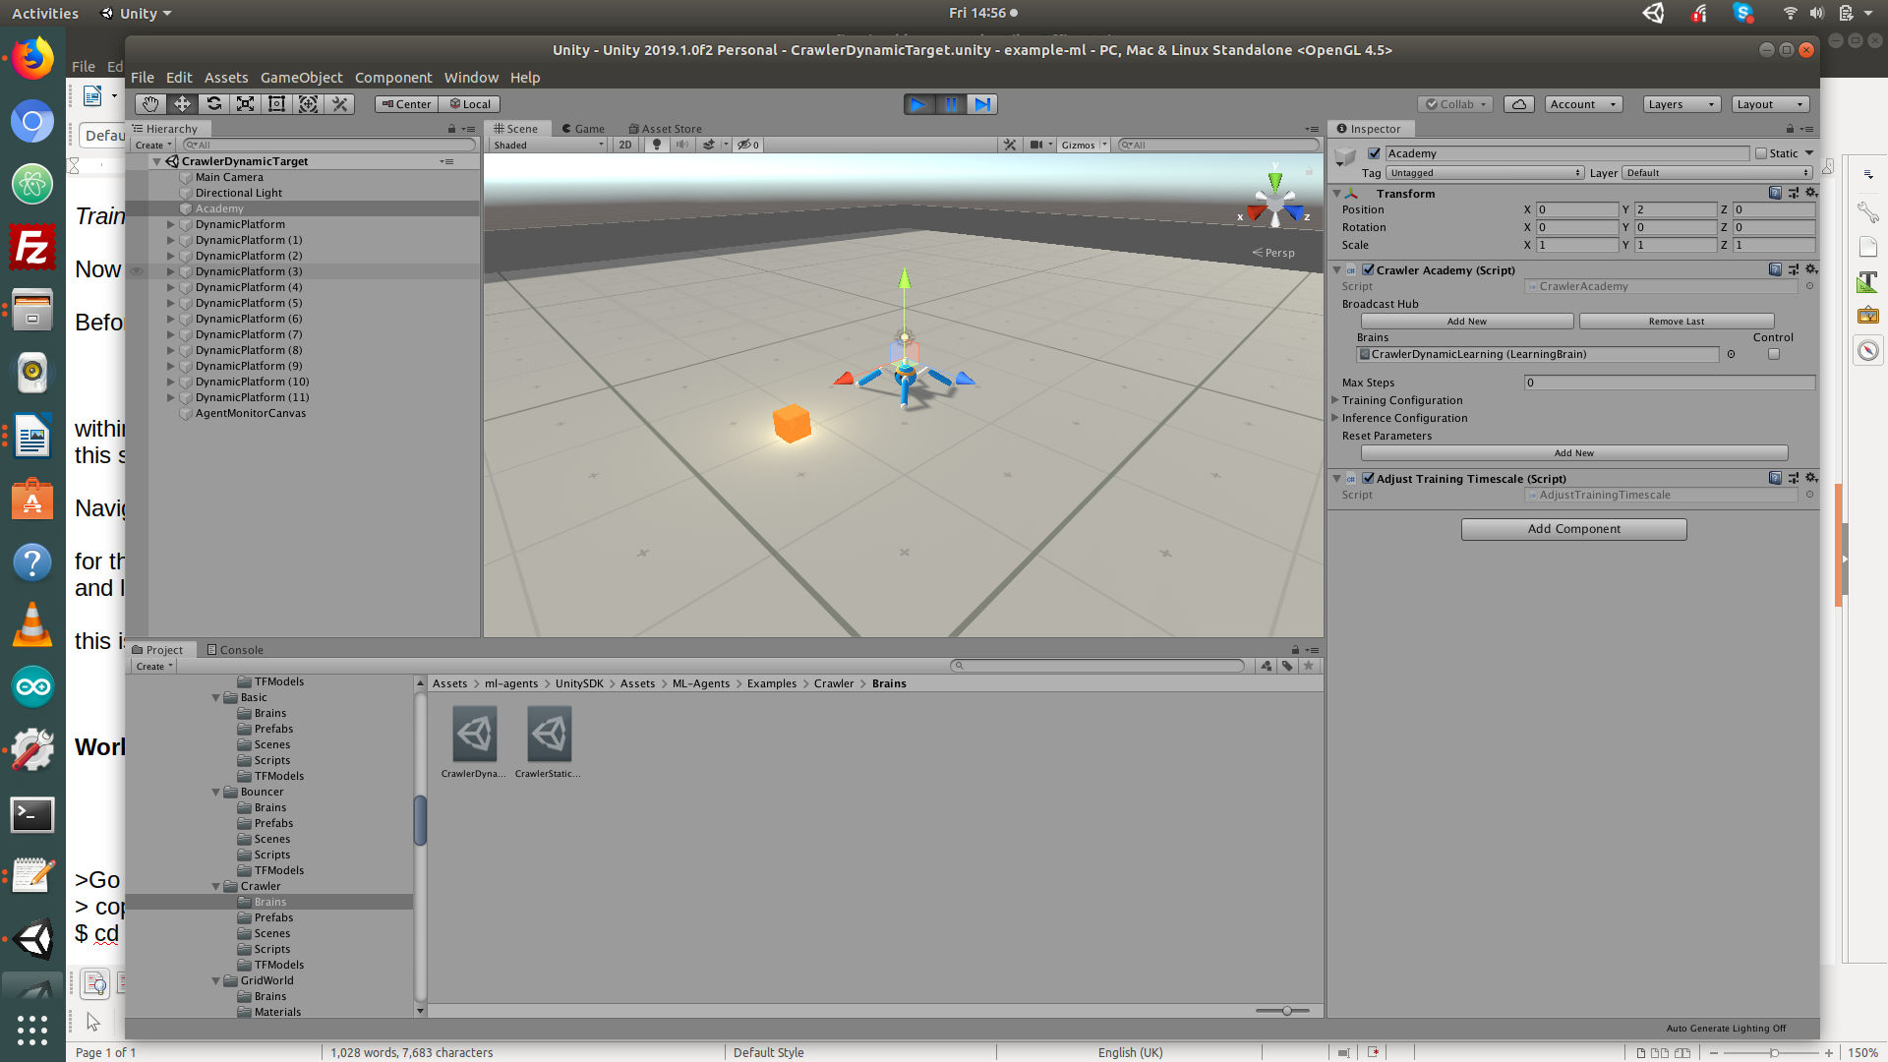Image resolution: width=1888 pixels, height=1062 pixels.
Task: Switch to the Game tab
Action: (583, 129)
